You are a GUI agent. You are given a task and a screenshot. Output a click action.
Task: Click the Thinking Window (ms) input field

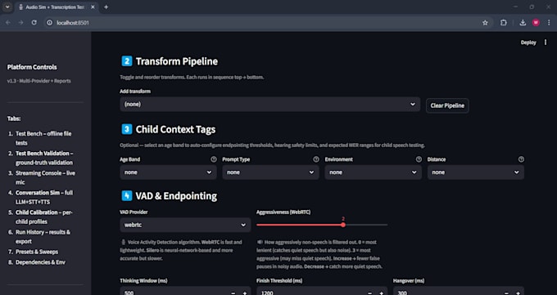[174, 292]
